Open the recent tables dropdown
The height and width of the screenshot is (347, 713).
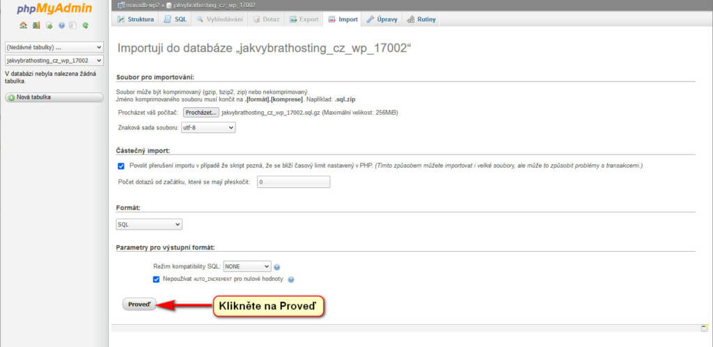tap(54, 47)
